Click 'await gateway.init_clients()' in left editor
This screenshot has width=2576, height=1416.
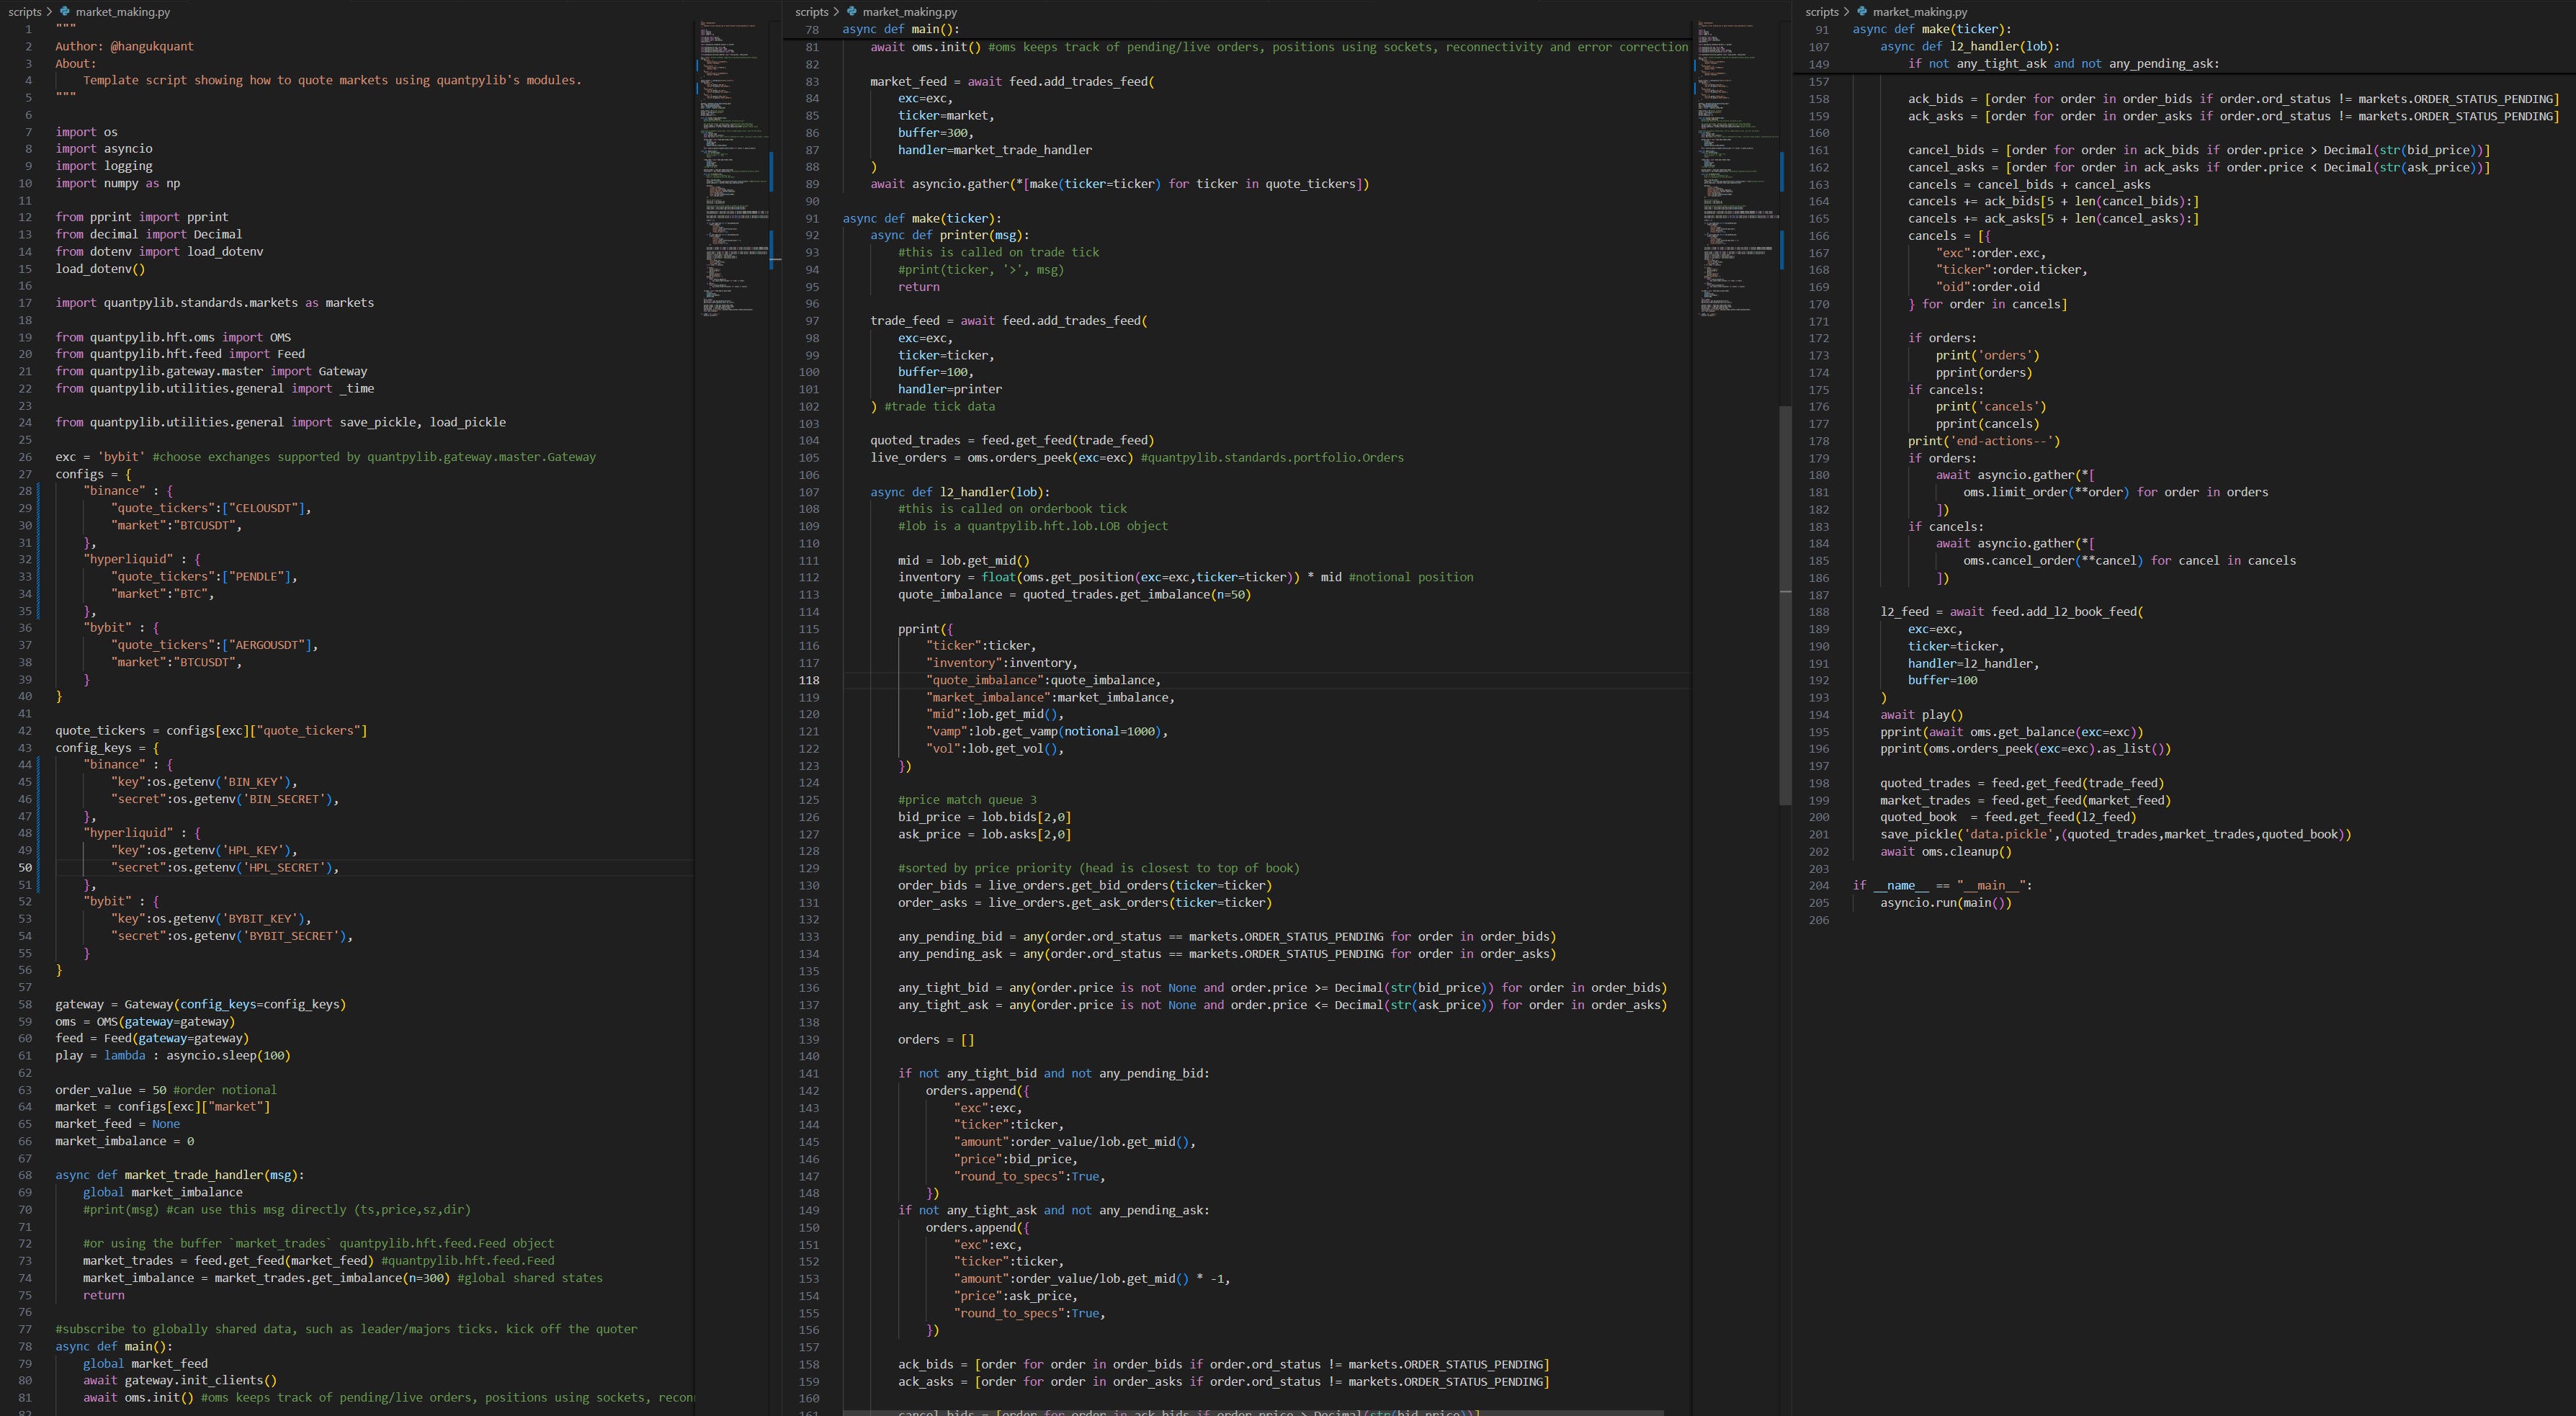click(x=180, y=1380)
